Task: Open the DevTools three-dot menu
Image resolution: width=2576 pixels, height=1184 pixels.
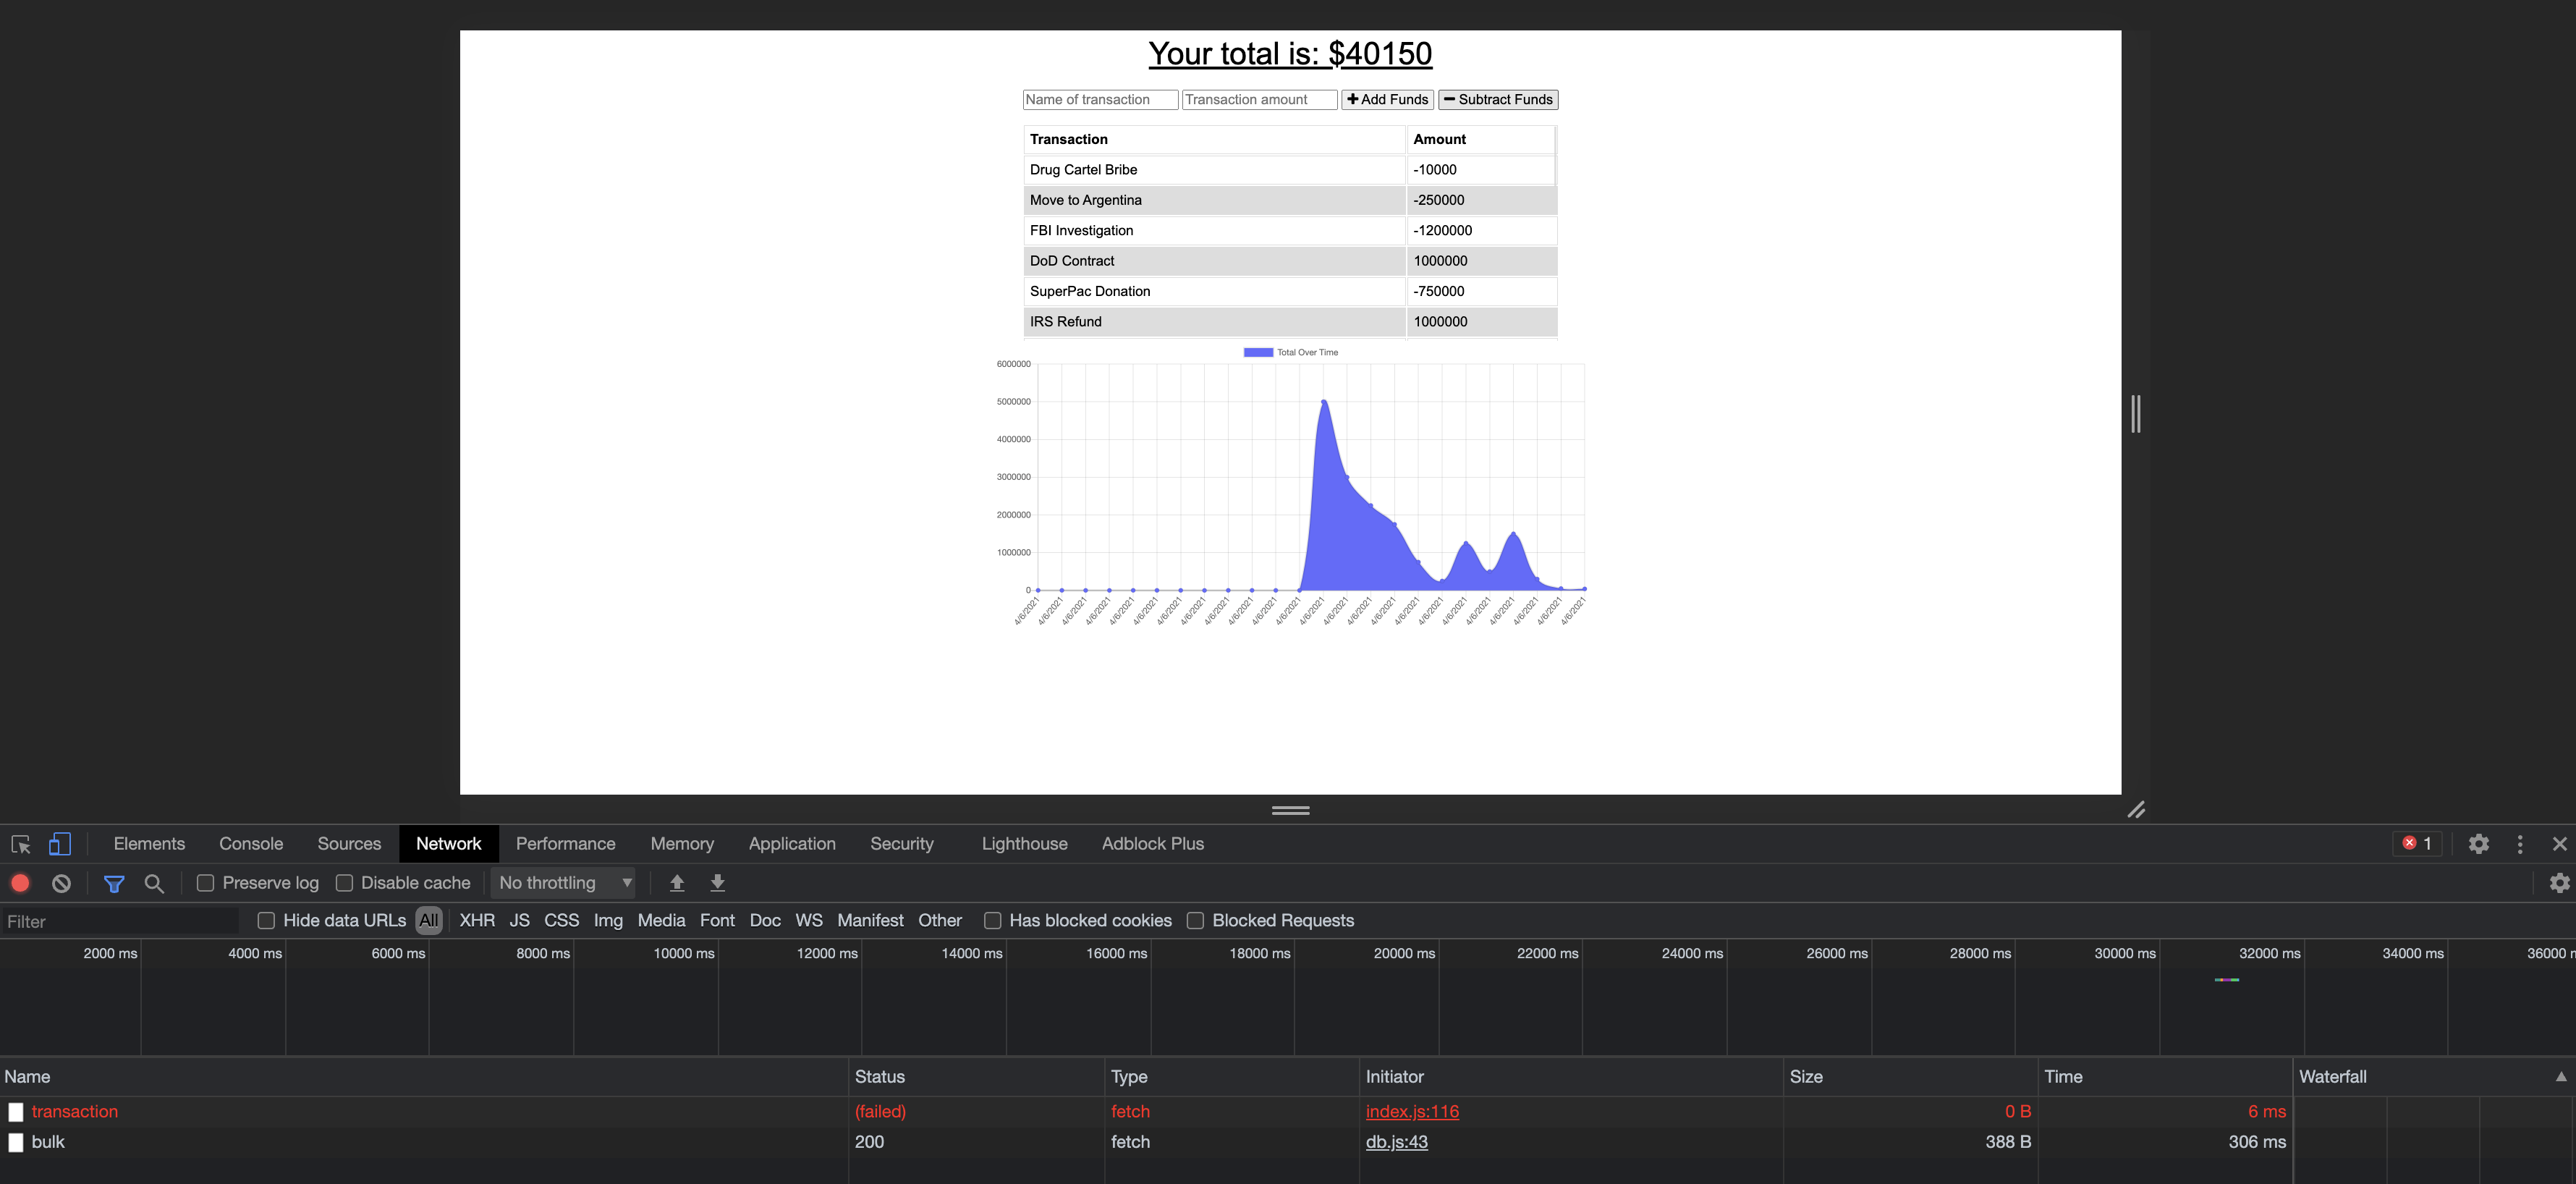Action: click(2520, 844)
